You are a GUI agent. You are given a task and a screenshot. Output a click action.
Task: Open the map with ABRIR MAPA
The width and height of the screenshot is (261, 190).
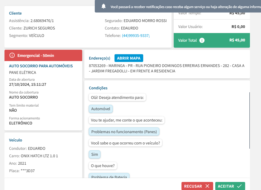129,58
